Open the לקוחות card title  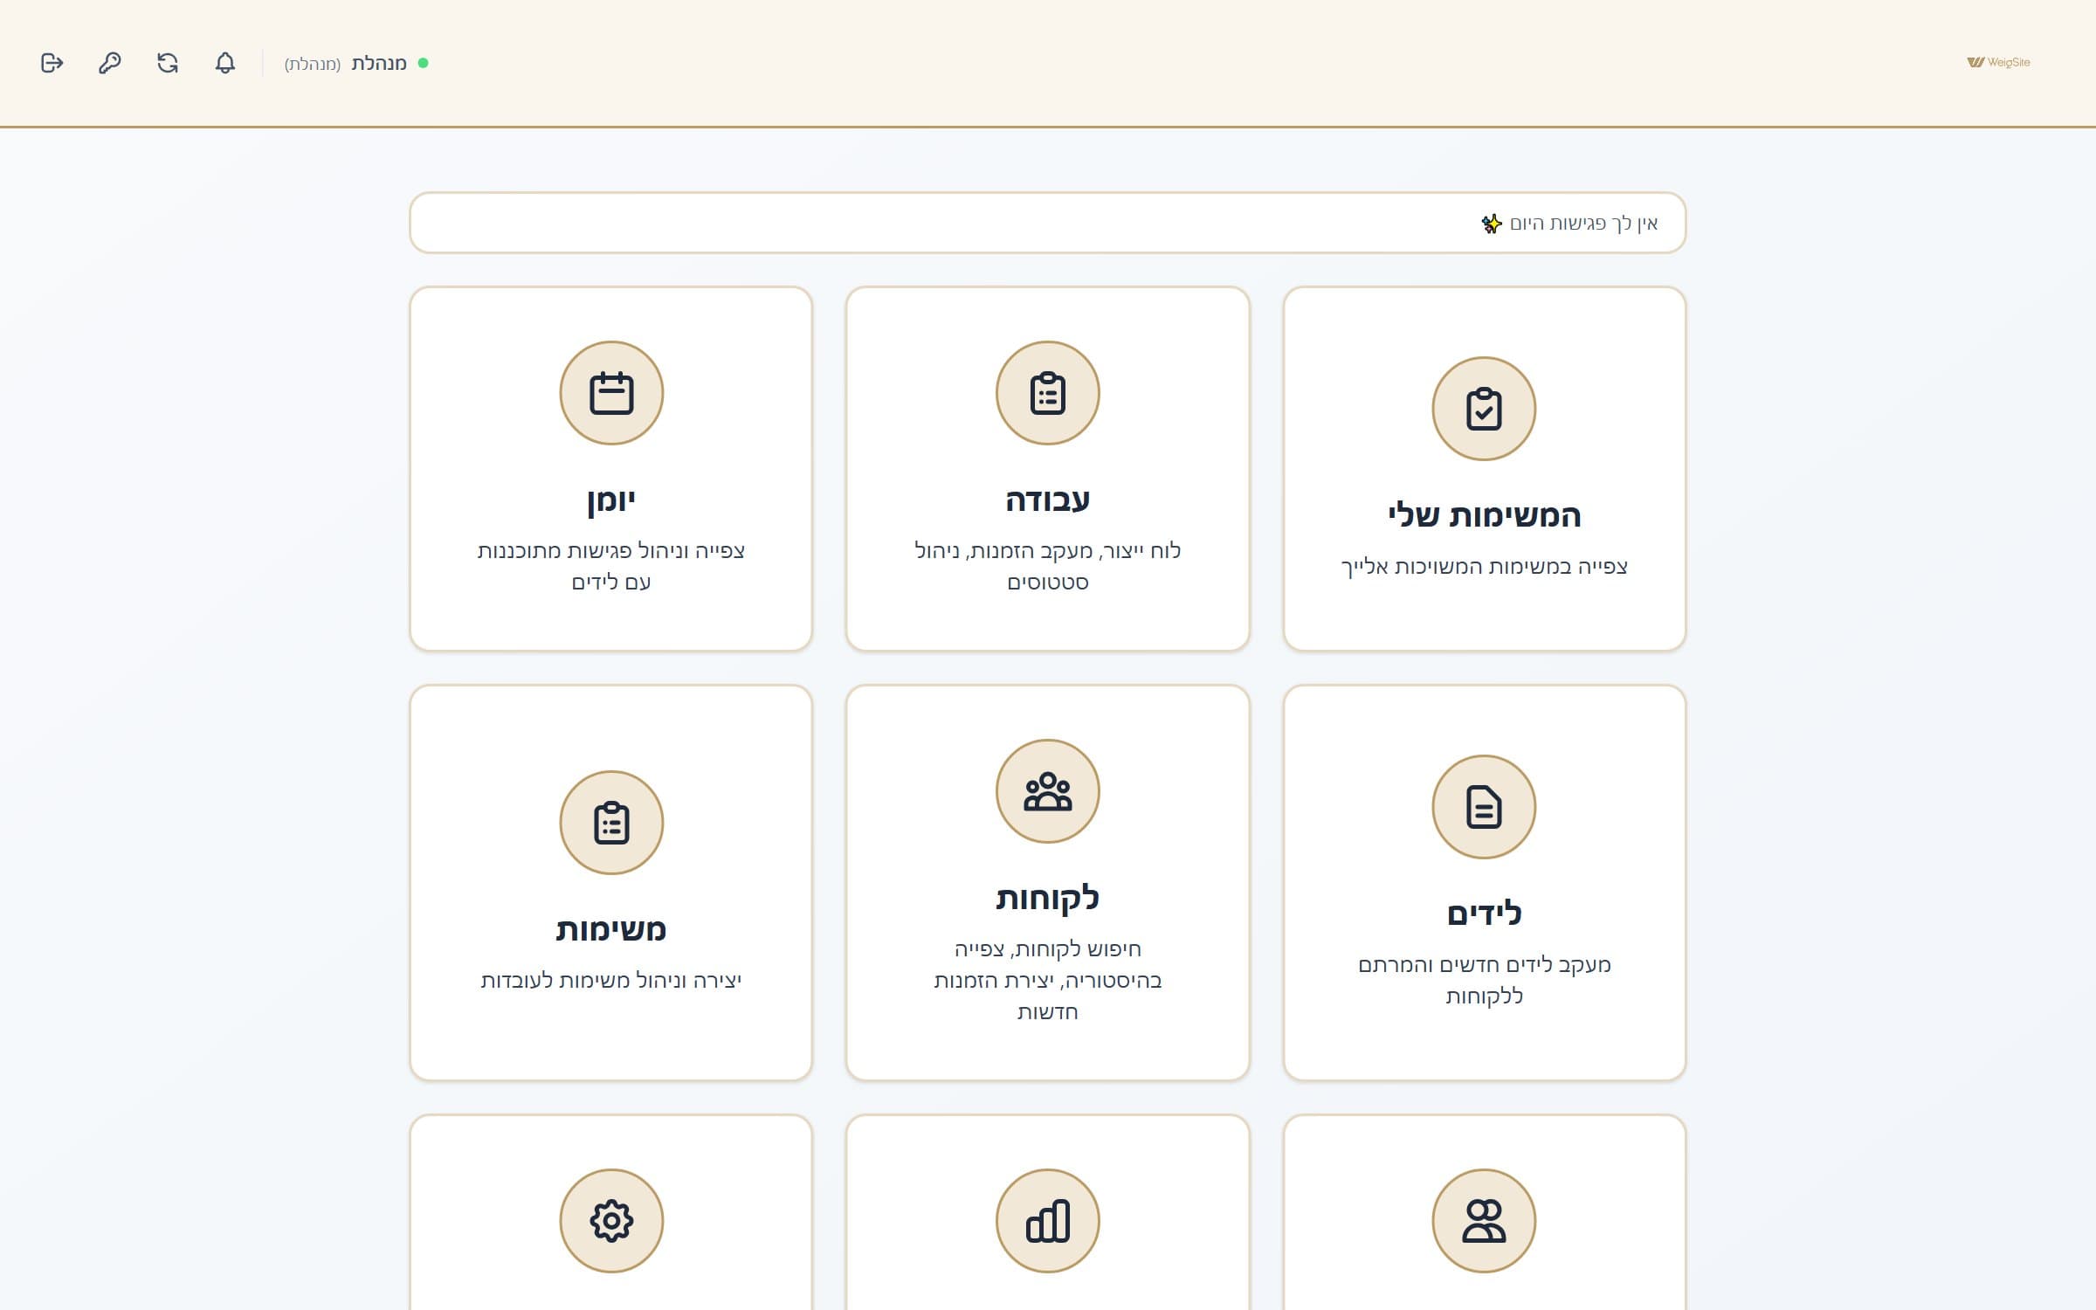coord(1048,898)
